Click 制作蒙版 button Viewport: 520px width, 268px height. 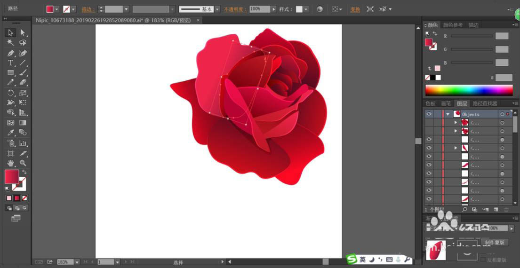pyautogui.click(x=495, y=243)
